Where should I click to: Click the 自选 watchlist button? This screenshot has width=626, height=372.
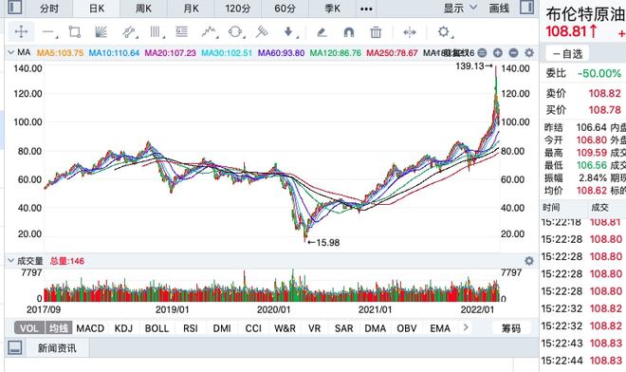568,53
